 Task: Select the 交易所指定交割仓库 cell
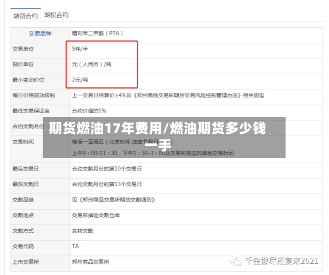96,215
